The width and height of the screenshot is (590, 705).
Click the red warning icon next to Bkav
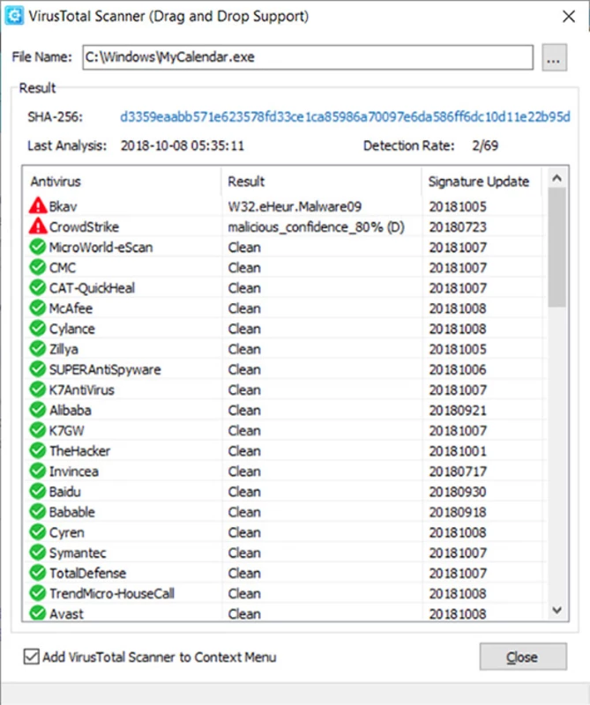(x=38, y=206)
